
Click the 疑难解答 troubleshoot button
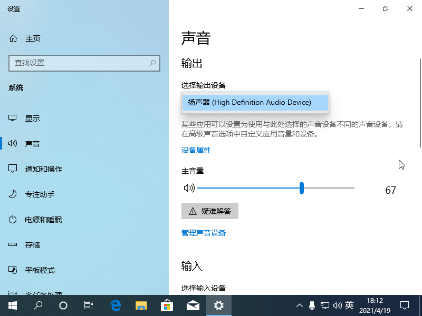tap(210, 211)
